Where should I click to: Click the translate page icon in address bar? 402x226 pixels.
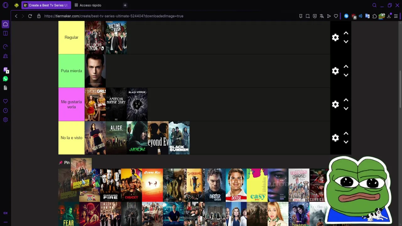(x=322, y=16)
